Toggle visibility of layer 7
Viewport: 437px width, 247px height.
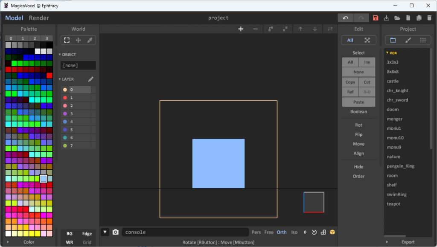(65, 145)
